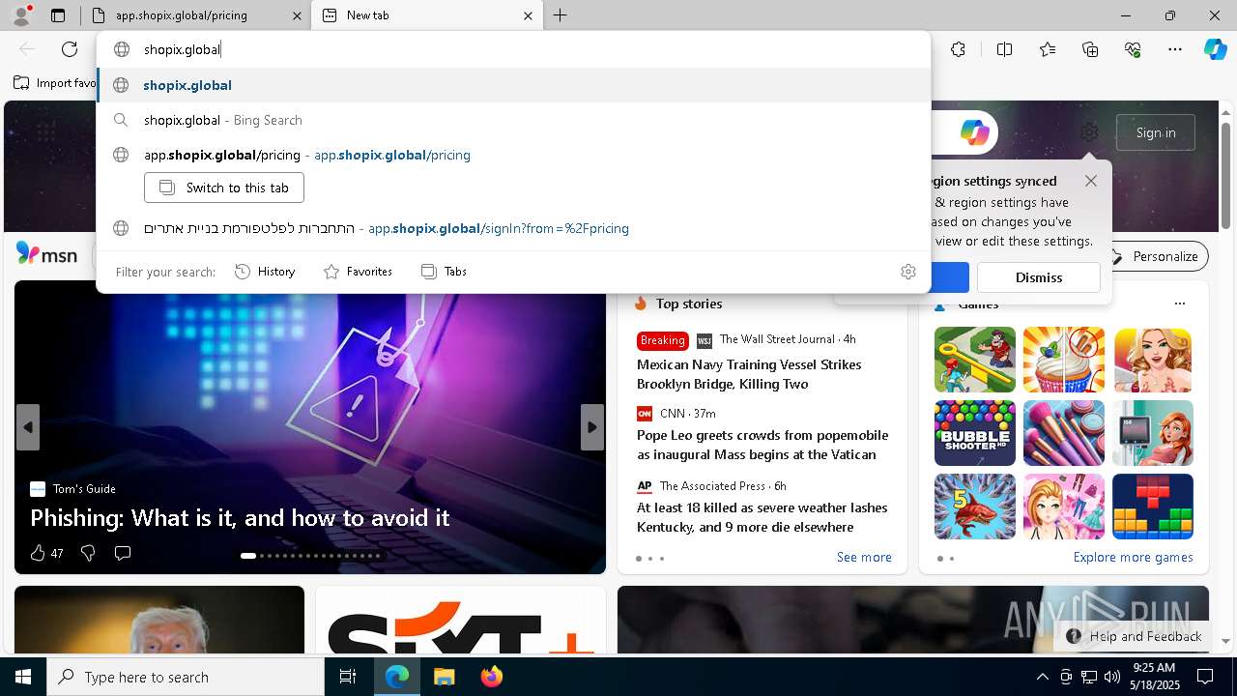
Task: Go to previous carousel story
Action: 28,427
